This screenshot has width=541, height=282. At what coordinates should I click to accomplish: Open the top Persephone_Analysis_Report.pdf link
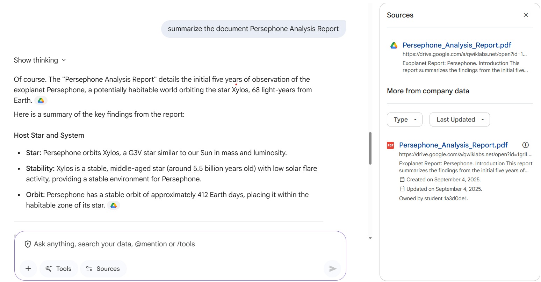[456, 45]
